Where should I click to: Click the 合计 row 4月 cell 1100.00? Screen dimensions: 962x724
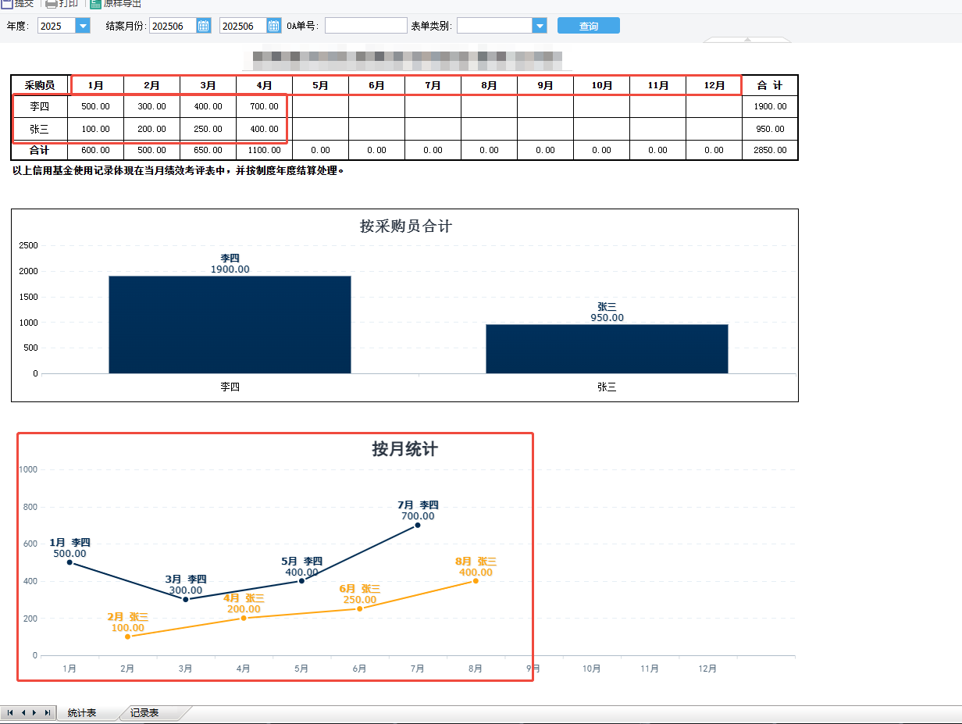point(265,150)
